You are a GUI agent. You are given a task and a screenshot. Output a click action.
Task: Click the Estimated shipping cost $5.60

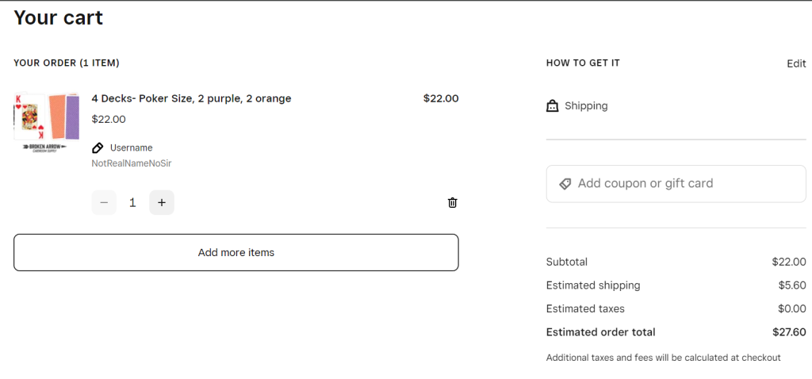pos(791,285)
